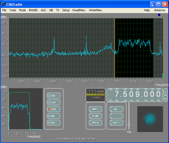Click the rightmost minus below frequency digits
This screenshot has width=169, height=143.
click(159, 100)
